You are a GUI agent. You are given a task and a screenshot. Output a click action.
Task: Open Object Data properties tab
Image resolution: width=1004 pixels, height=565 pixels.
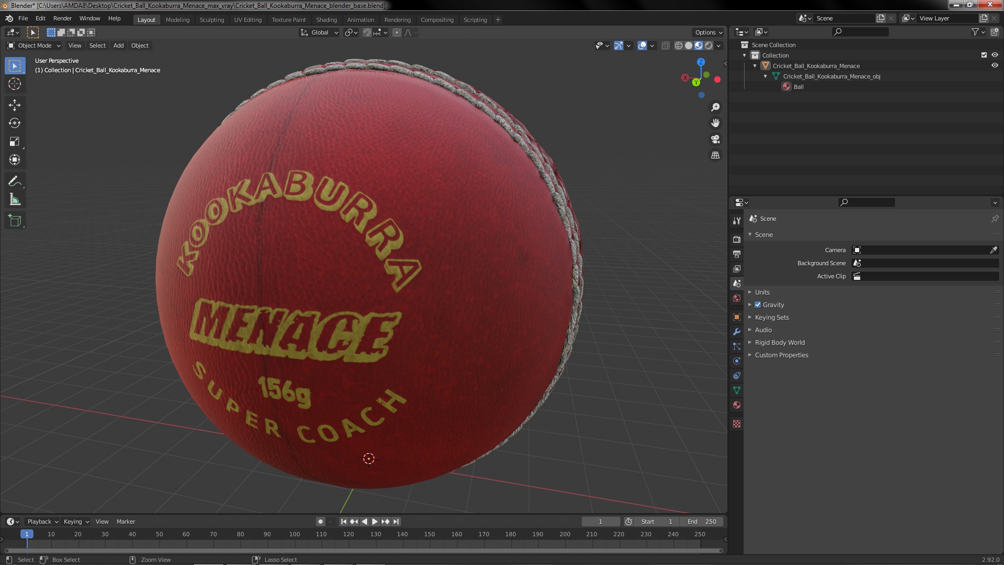pos(737,390)
